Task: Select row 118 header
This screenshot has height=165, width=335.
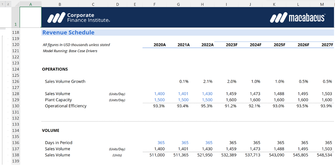Action: 15,32
